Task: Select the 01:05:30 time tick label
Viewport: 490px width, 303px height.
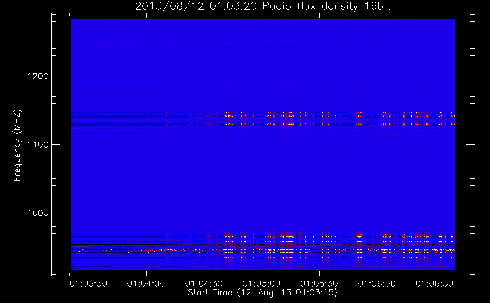Action: click(x=319, y=284)
